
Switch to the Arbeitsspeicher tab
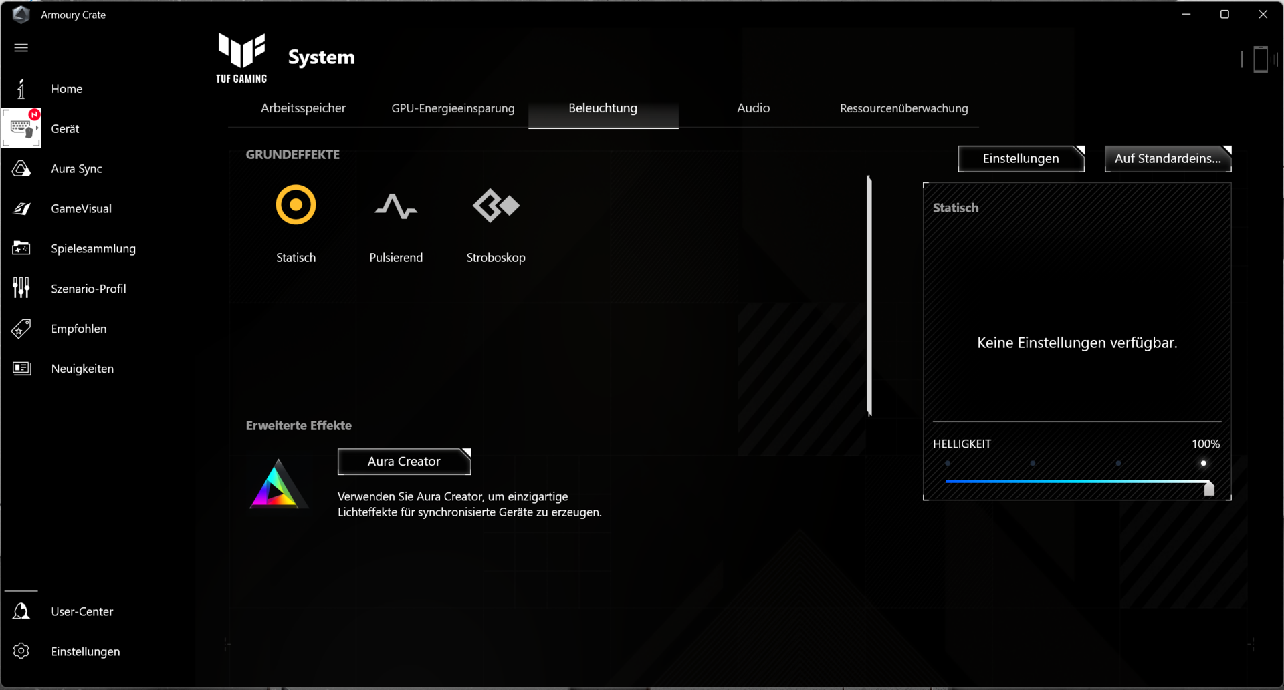pos(303,108)
